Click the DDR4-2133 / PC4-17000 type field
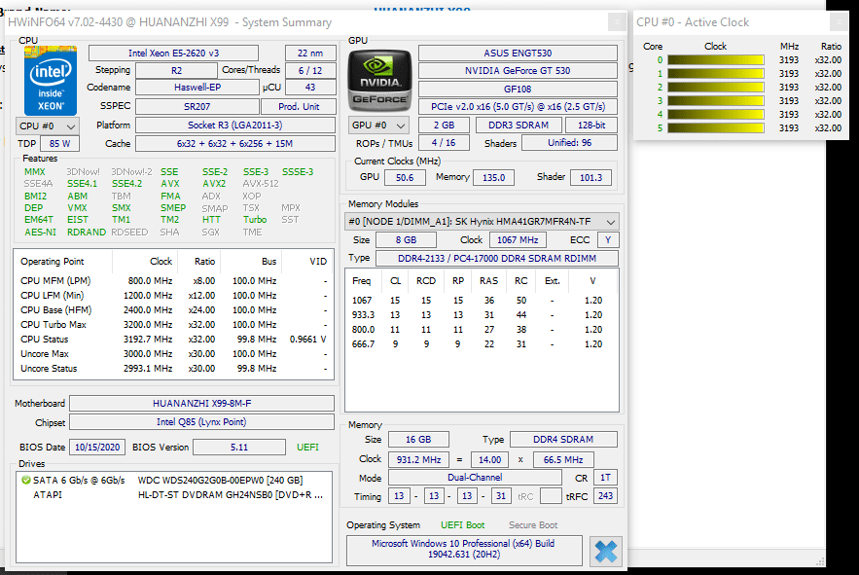 [497, 258]
